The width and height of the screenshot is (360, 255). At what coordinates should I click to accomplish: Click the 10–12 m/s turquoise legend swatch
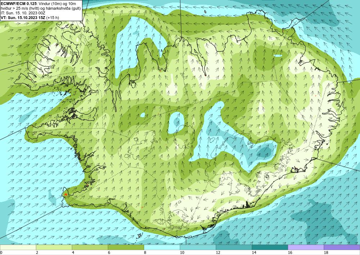[x=198, y=247]
